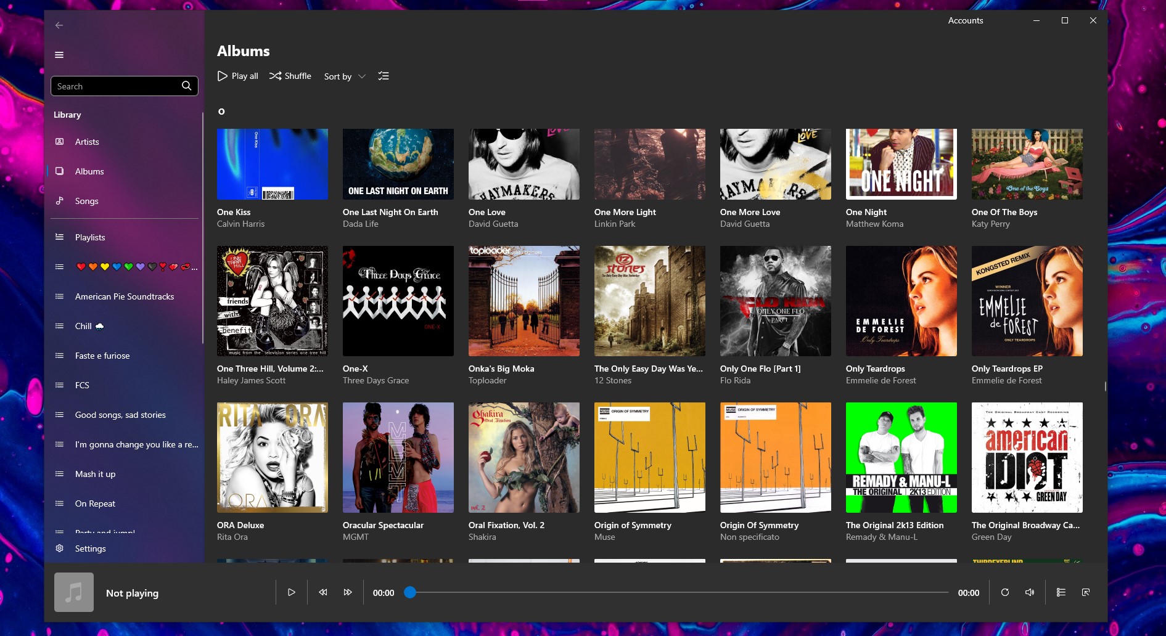Open Only Teardrops EP album cover

1027,301
